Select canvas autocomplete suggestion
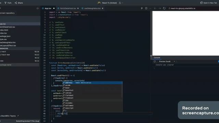 tap(92, 93)
